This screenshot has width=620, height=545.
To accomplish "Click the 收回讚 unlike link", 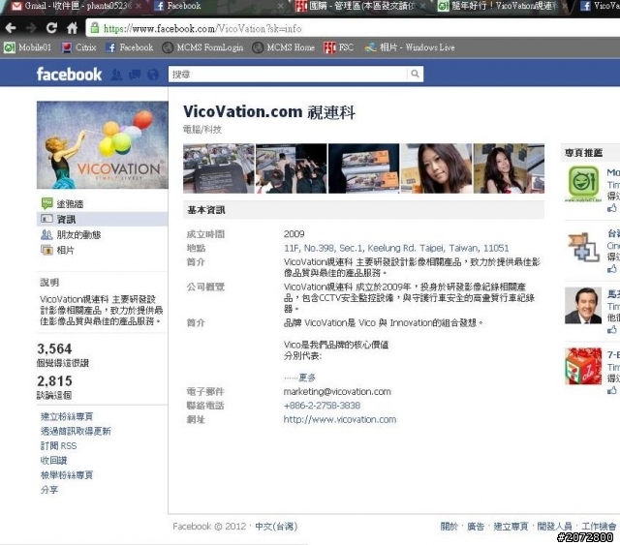I will [x=54, y=461].
